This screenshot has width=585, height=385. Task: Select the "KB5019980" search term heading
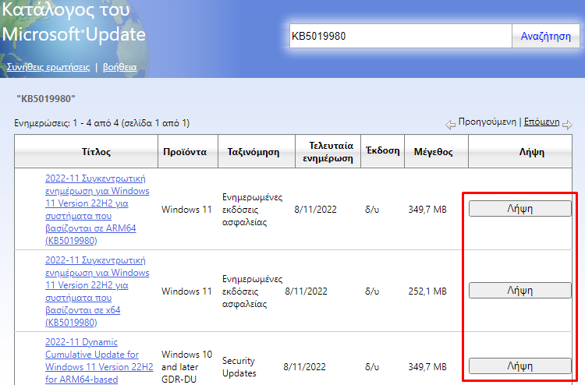46,99
